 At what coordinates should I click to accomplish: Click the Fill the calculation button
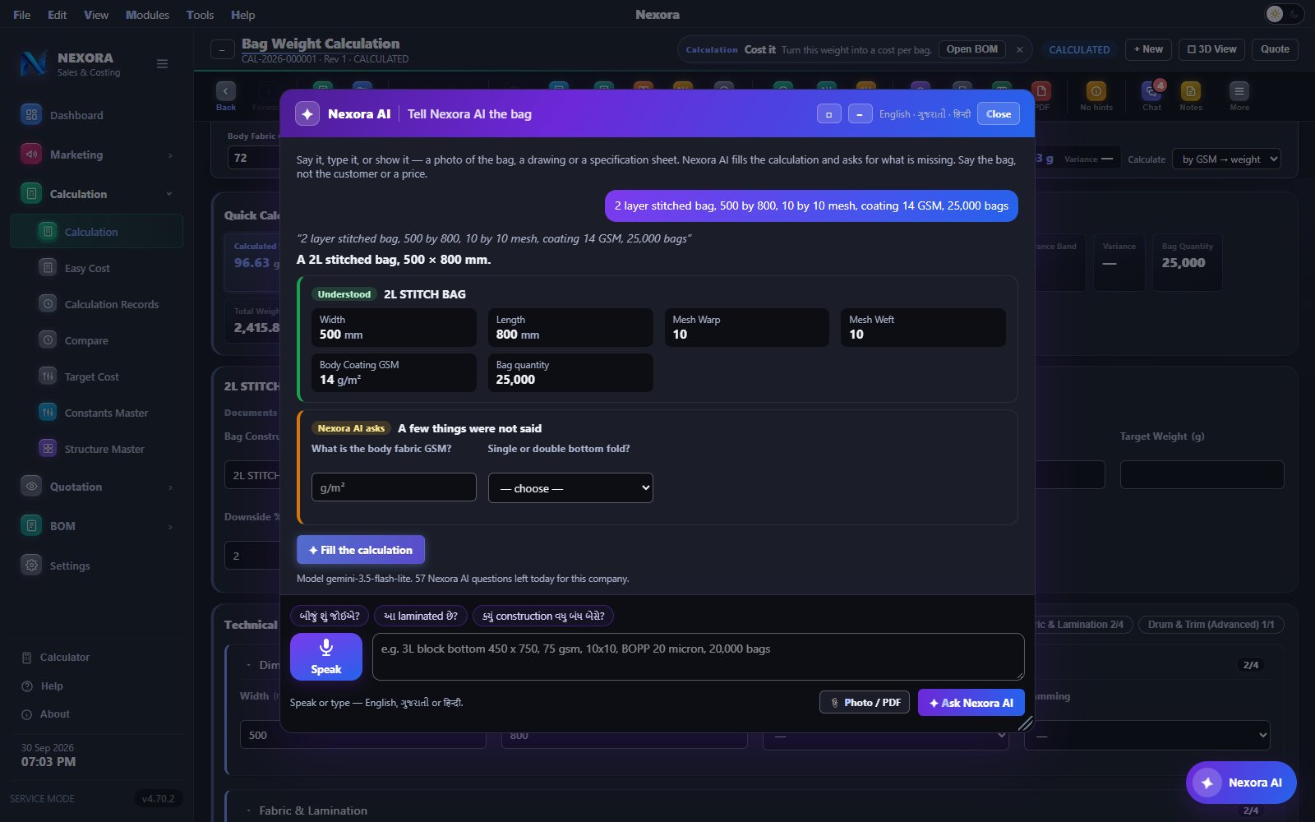click(361, 550)
